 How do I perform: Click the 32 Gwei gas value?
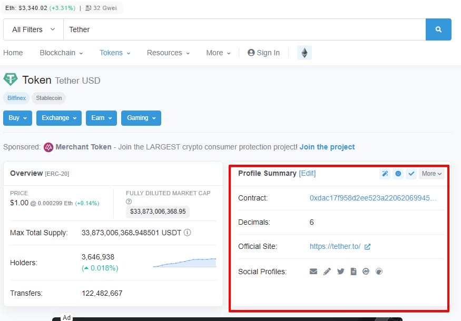tap(105, 8)
